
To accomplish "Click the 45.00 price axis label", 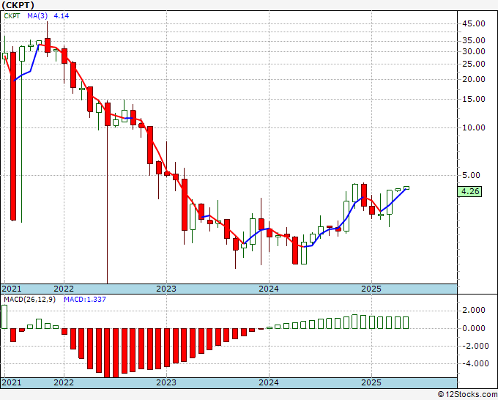I will pos(474,24).
